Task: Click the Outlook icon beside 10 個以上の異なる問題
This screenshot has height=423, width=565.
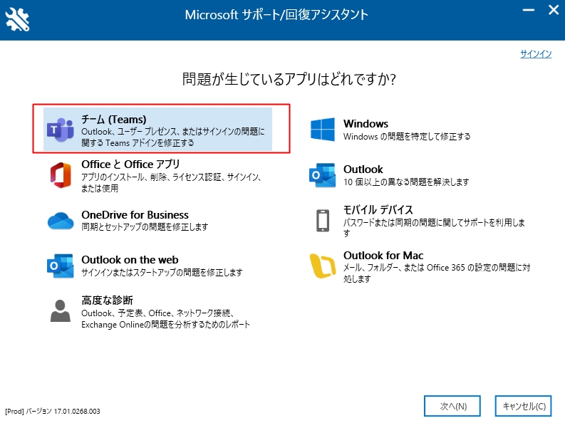Action: tap(323, 175)
